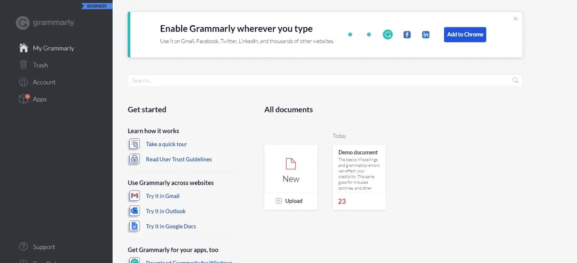Viewport: 577px width, 263px height.
Task: Click the Google Docs icon
Action: pos(134,227)
